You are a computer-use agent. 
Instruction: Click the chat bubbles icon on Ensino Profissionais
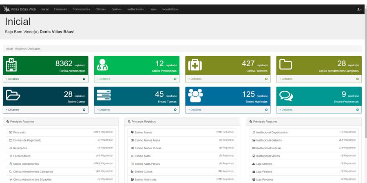286,96
